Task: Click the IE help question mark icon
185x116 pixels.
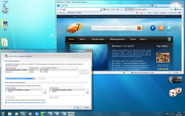Action: click(179, 13)
